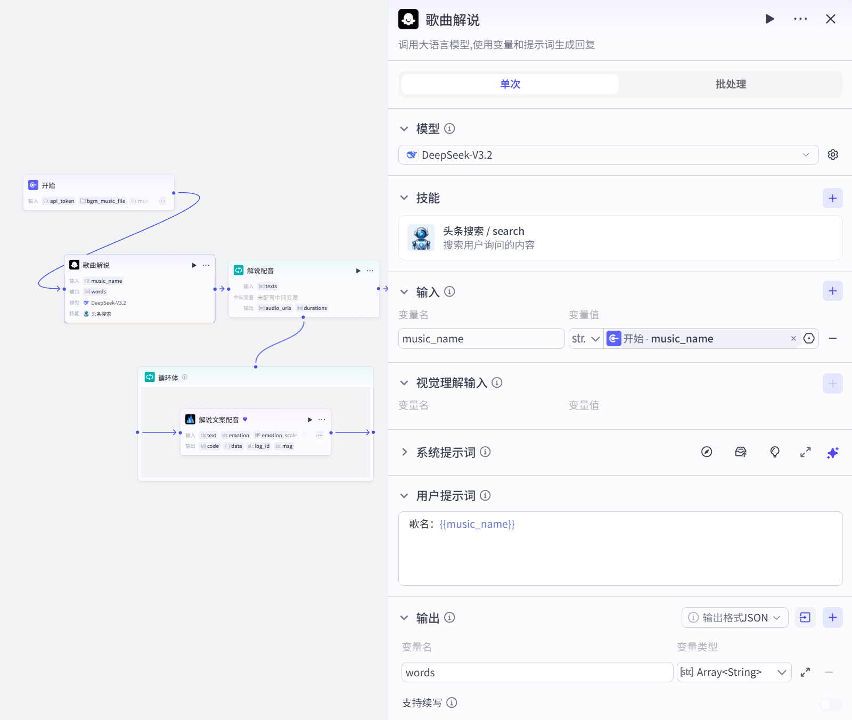Open the 解说文案配音 node options menu
This screenshot has width=852, height=720.
[322, 420]
